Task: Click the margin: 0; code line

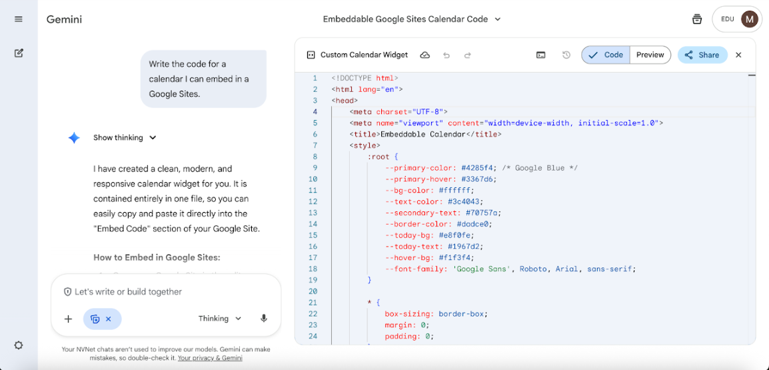Action: 407,325
